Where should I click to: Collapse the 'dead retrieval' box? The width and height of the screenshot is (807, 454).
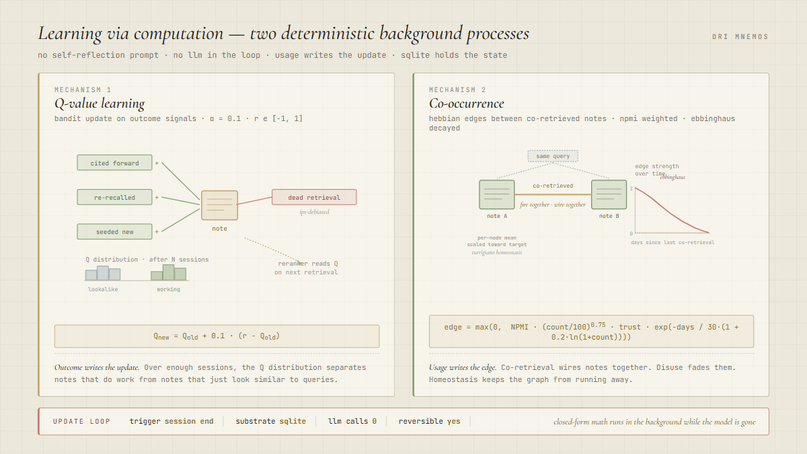(314, 197)
